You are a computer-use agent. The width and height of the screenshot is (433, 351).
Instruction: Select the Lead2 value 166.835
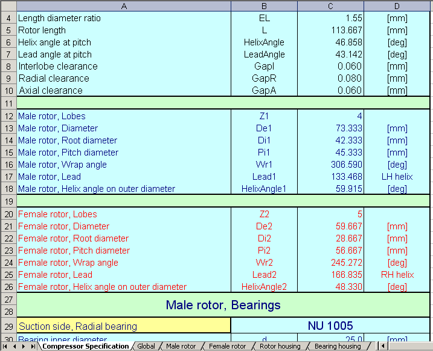pyautogui.click(x=330, y=275)
